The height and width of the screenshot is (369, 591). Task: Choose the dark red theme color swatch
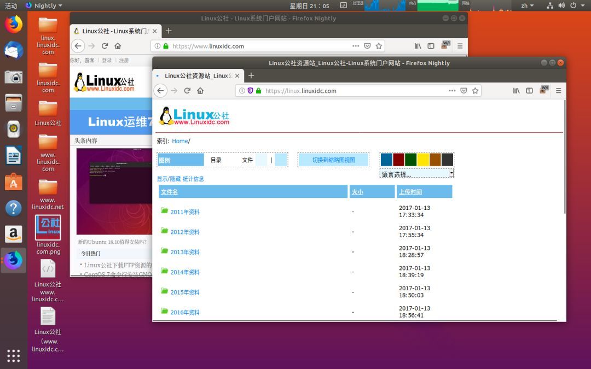pyautogui.click(x=399, y=160)
